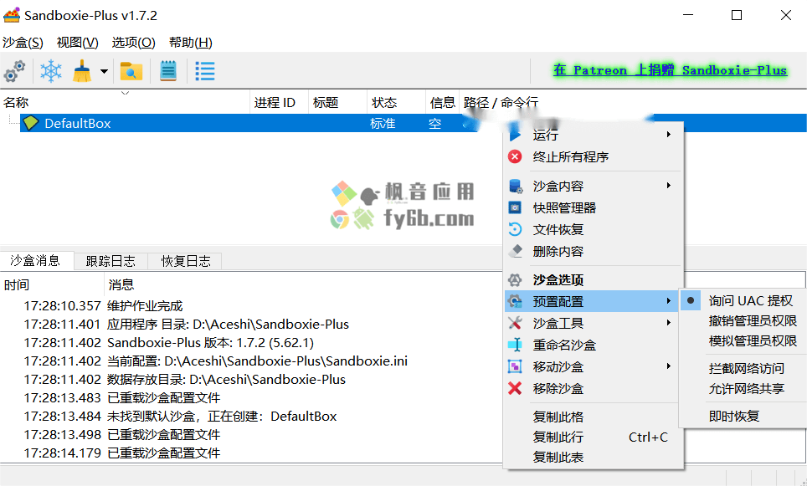Screen dimensions: 807x486
Task: Choose 复制此格 from context menu
Action: coord(594,417)
